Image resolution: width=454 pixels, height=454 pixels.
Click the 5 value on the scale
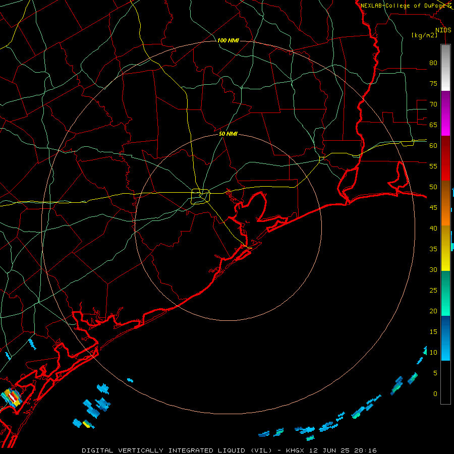(x=435, y=373)
